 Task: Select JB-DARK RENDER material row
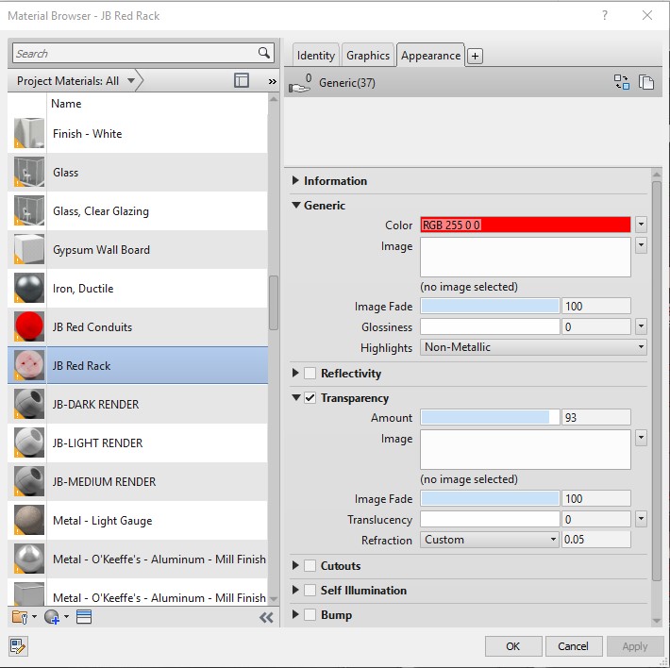(x=138, y=404)
